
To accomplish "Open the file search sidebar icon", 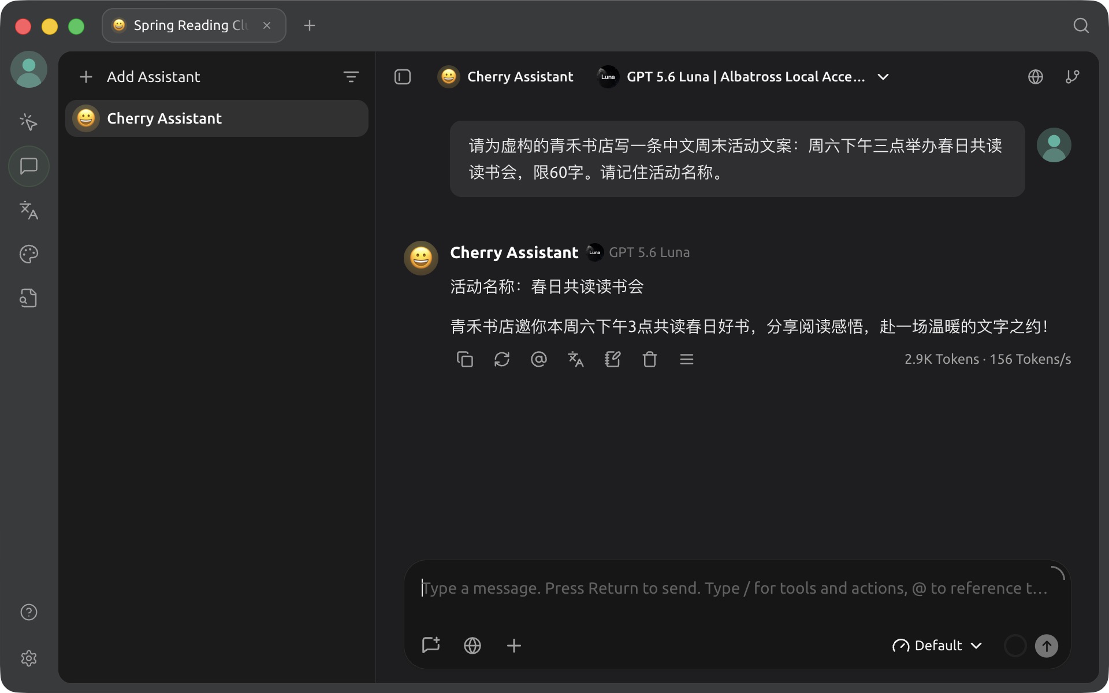I will [x=28, y=298].
